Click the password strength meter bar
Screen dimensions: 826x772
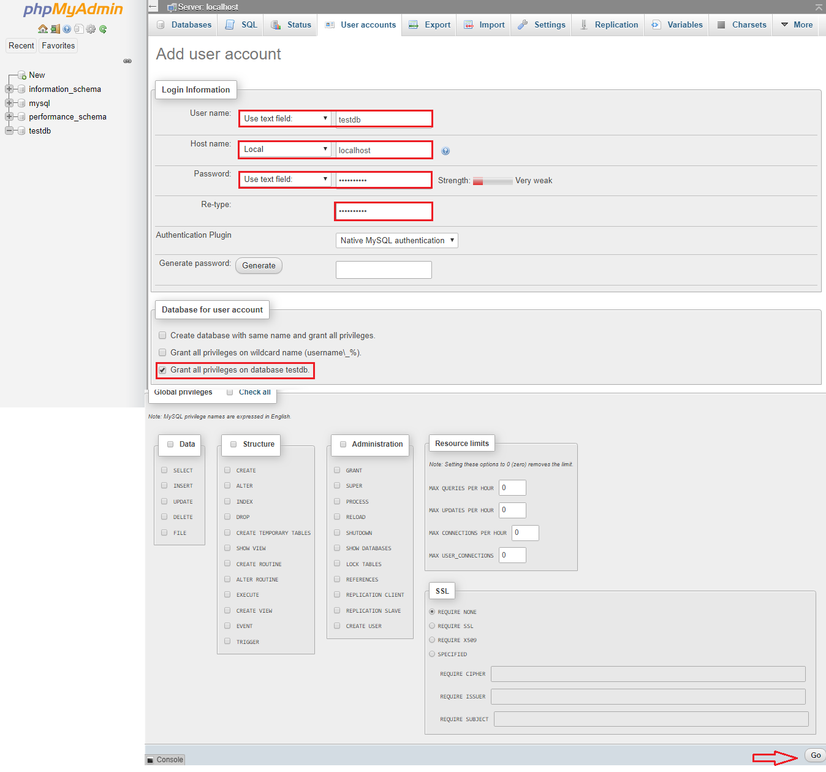pyautogui.click(x=493, y=181)
